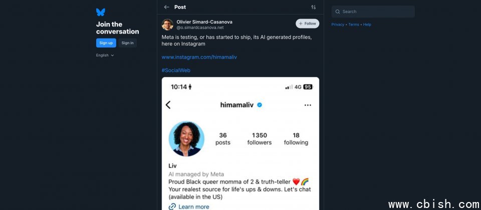Focus the Search input field
Screen dimensions: 481x210
point(376,11)
